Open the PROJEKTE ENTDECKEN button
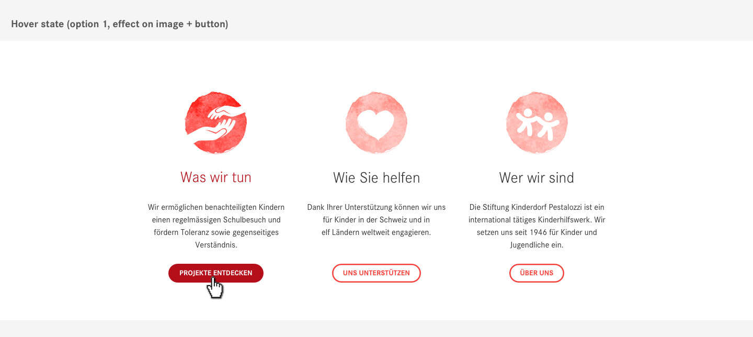 coord(216,273)
